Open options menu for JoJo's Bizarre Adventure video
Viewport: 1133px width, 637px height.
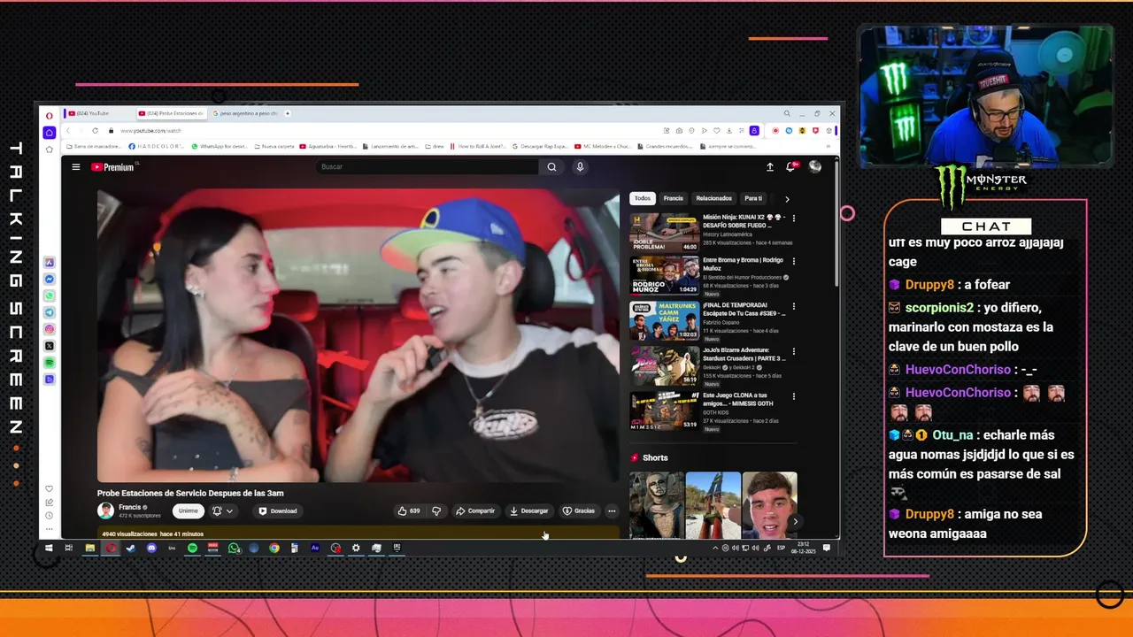click(793, 350)
